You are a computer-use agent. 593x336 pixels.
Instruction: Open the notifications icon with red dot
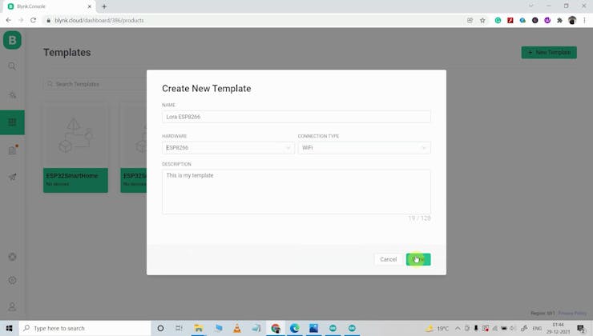pos(13,150)
